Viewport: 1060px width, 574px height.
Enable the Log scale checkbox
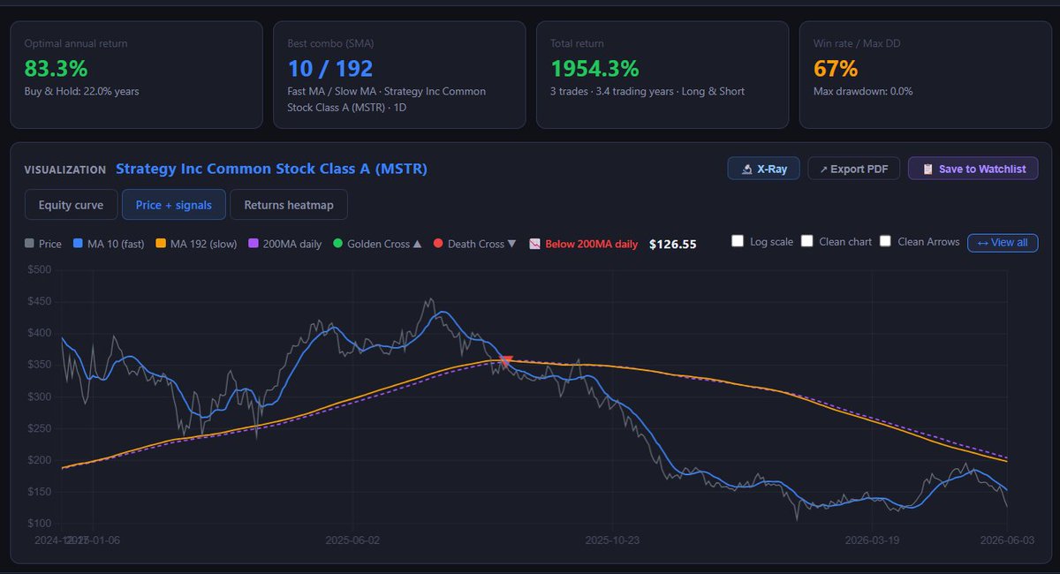pos(738,242)
